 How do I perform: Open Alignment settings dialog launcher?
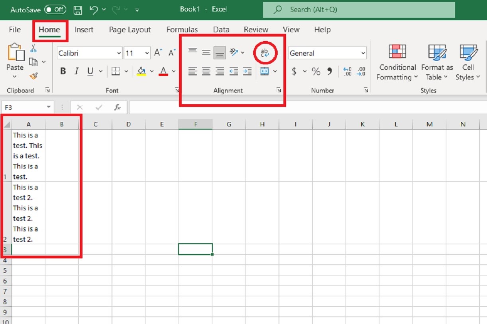point(279,91)
